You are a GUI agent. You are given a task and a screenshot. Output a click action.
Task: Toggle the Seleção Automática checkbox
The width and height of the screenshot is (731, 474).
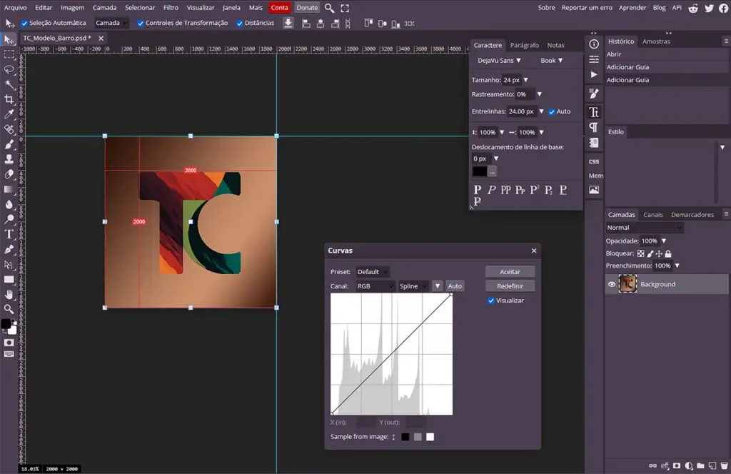click(x=24, y=23)
